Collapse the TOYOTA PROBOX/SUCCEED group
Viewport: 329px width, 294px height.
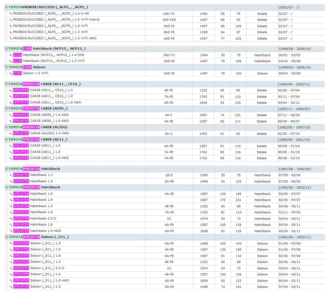6,7
